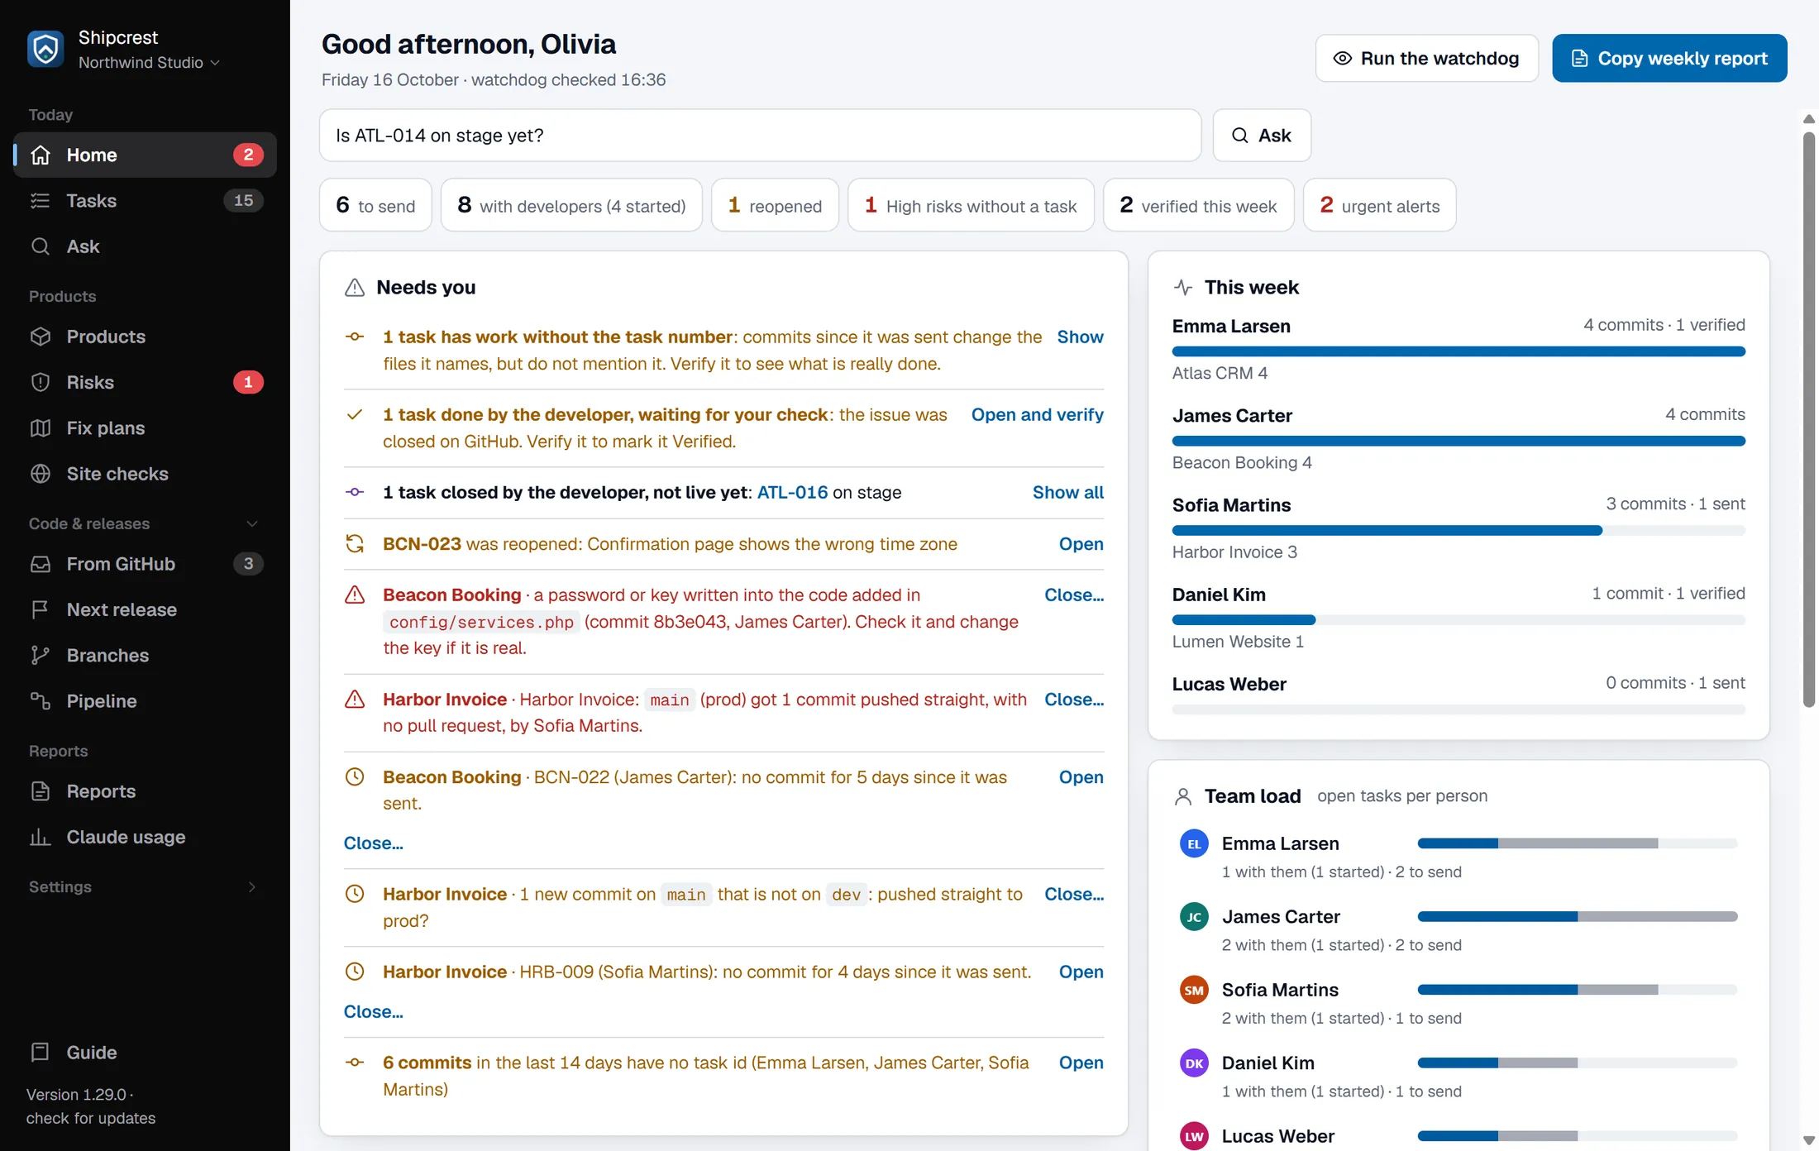The image size is (1819, 1151).
Task: Click the EL avatar for Emma Larsen
Action: (1194, 844)
